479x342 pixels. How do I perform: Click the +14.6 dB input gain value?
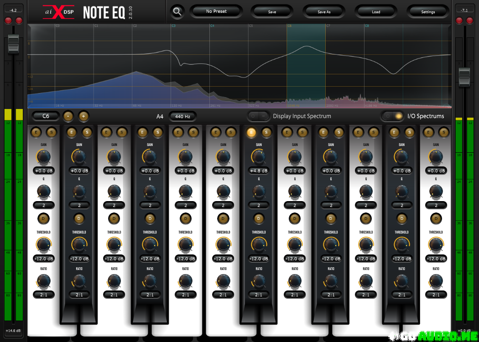[13, 331]
